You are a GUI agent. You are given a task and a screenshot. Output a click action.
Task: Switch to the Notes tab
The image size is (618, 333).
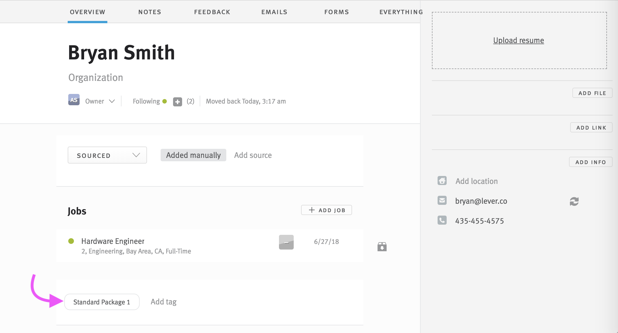150,12
